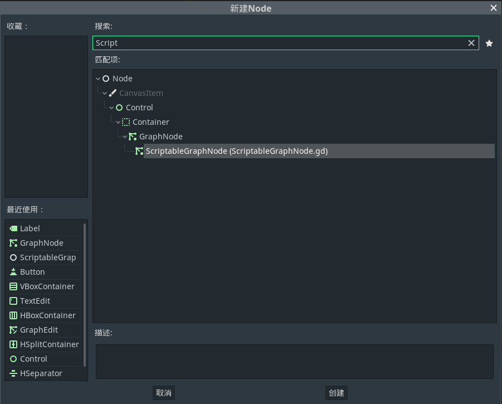The image size is (502, 404).
Task: Select the VBoxContainer icon in recent used
Action: click(12, 286)
